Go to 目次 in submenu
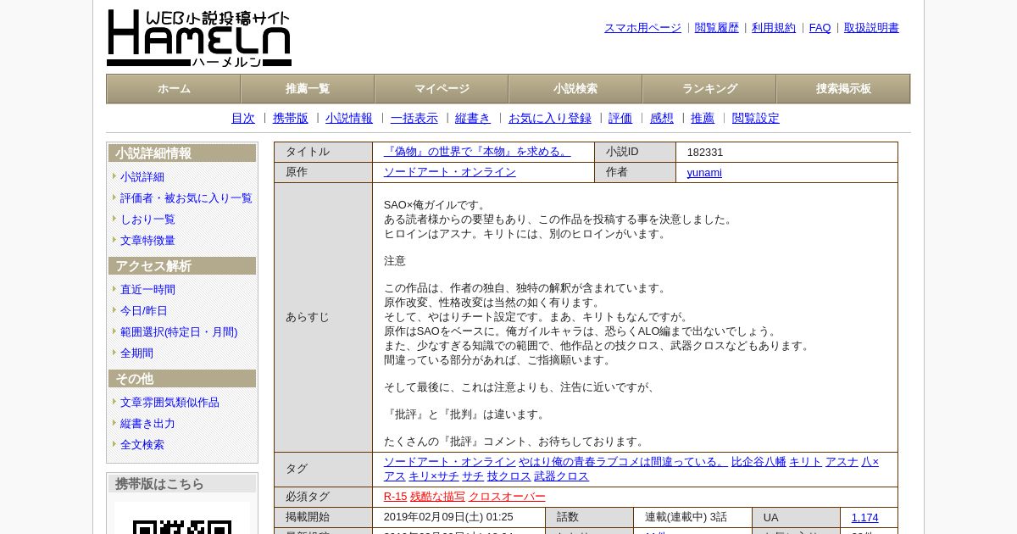 pos(243,119)
